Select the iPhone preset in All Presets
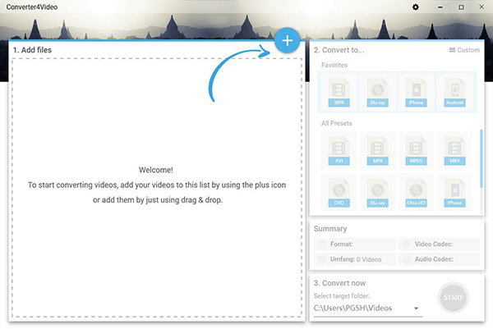493x329 pixels. 454,193
